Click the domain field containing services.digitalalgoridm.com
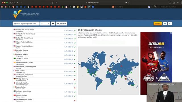The width and height of the screenshot is (182, 102). (x=26, y=24)
